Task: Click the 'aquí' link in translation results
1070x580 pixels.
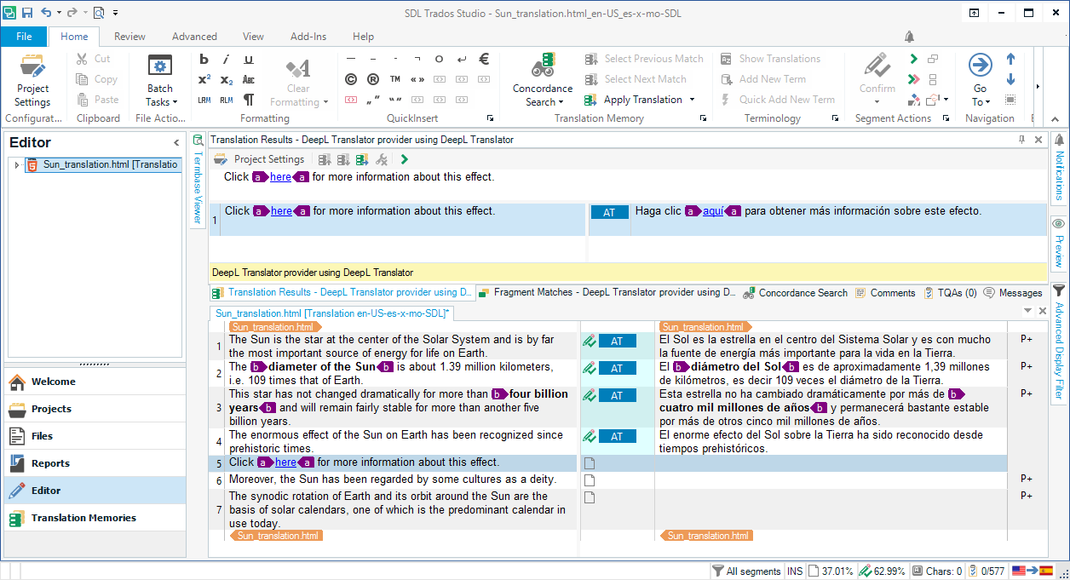Action: 713,211
